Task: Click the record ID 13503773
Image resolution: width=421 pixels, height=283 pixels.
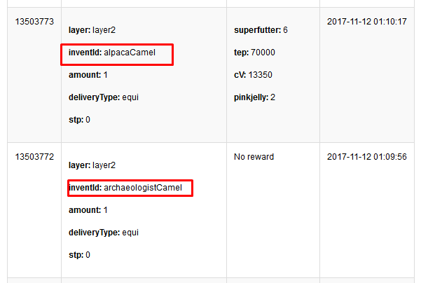Action: (x=34, y=22)
